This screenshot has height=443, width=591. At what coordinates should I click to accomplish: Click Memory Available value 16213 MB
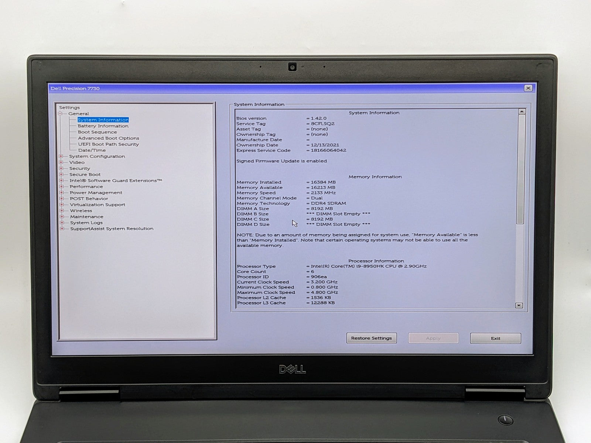tap(323, 188)
